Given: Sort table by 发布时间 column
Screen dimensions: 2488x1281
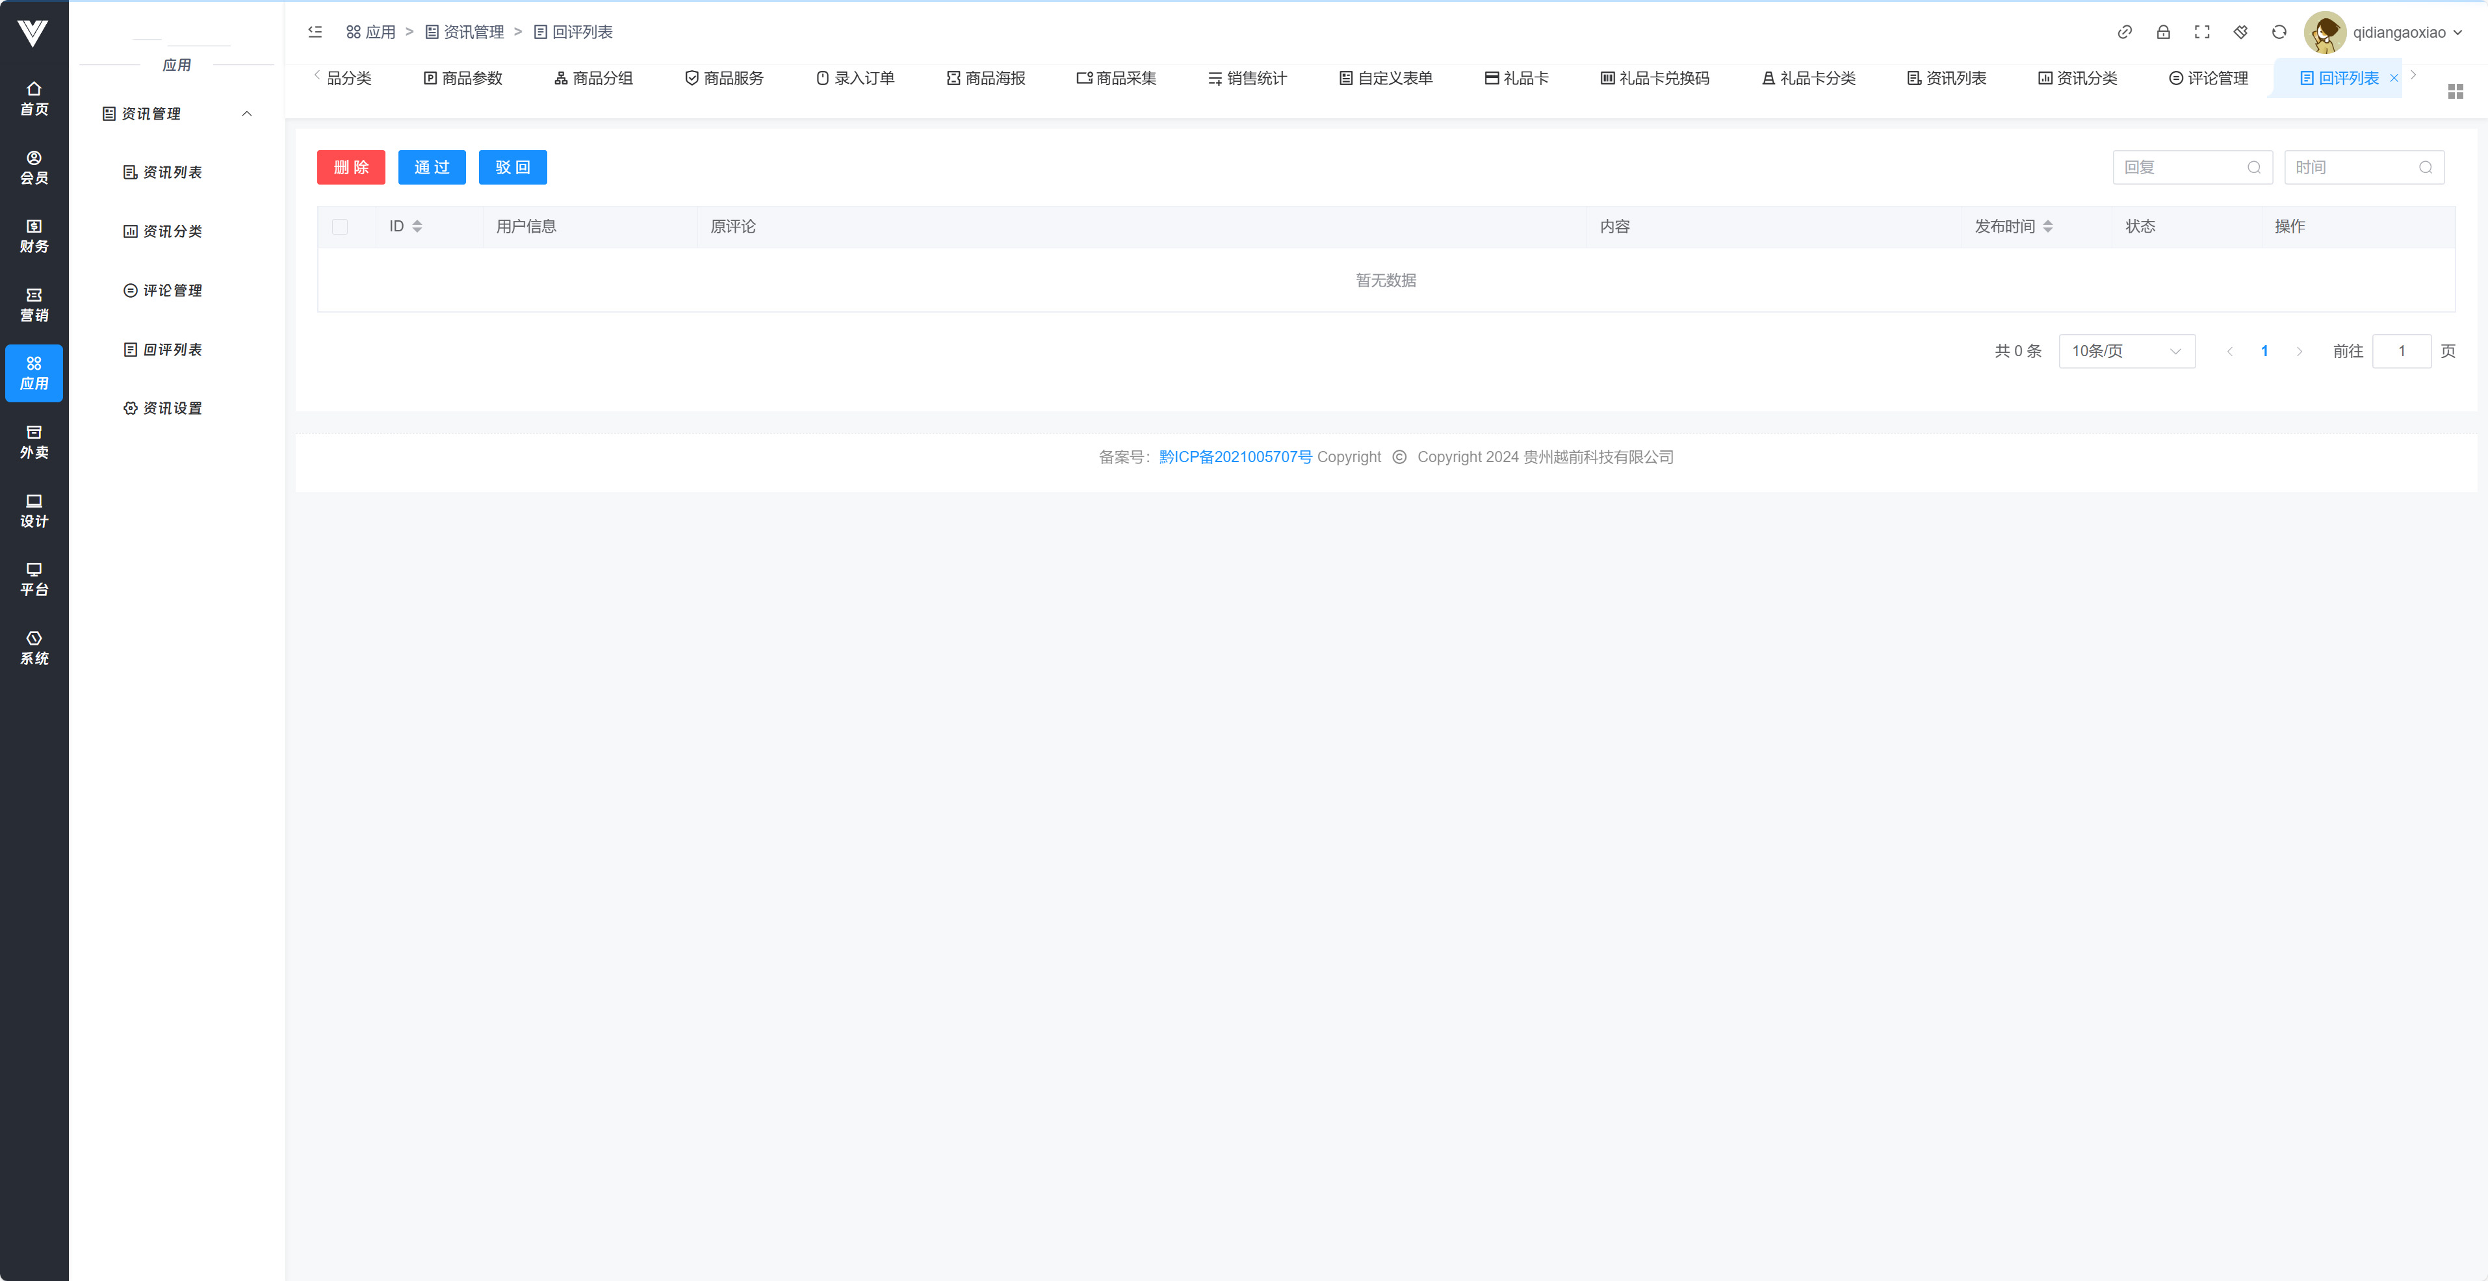Looking at the screenshot, I should point(2047,226).
